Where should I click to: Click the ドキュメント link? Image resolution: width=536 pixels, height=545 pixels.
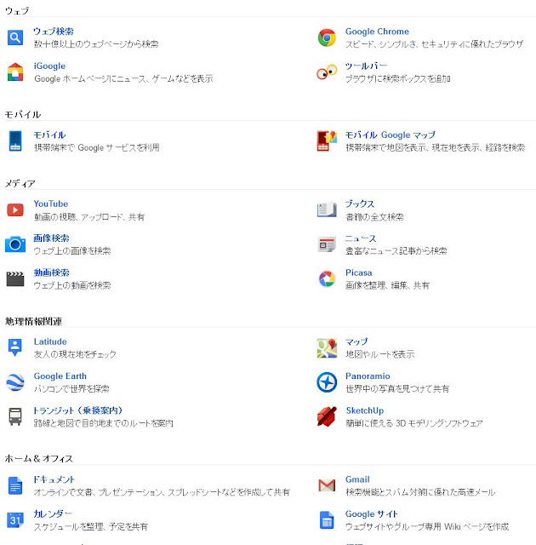(54, 479)
